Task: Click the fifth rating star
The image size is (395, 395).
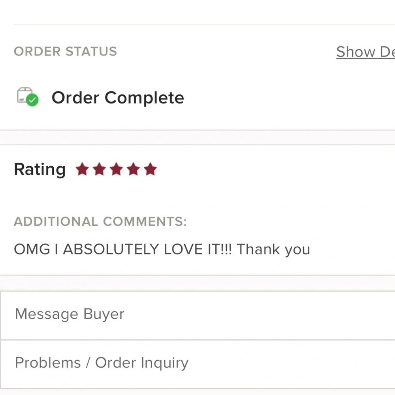Action: (x=150, y=169)
